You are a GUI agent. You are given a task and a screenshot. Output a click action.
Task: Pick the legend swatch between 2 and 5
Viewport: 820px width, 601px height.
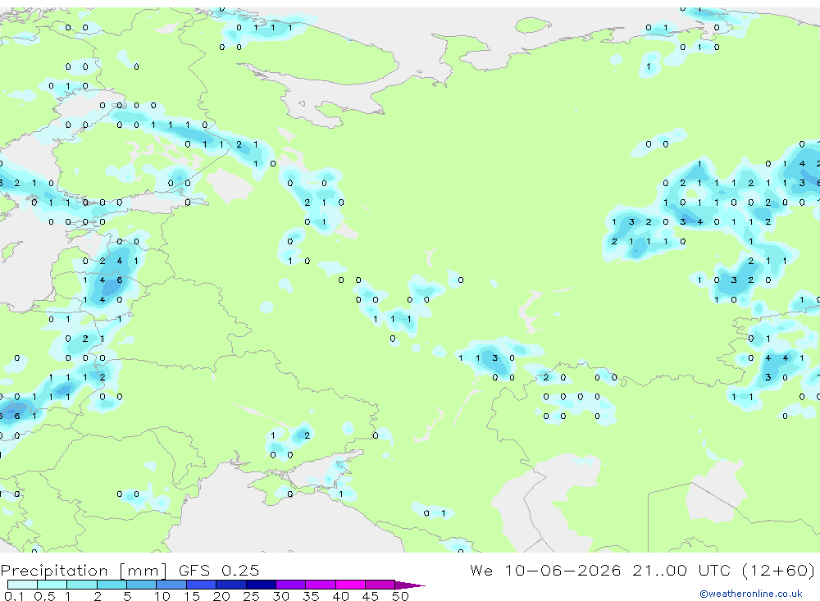point(112,585)
